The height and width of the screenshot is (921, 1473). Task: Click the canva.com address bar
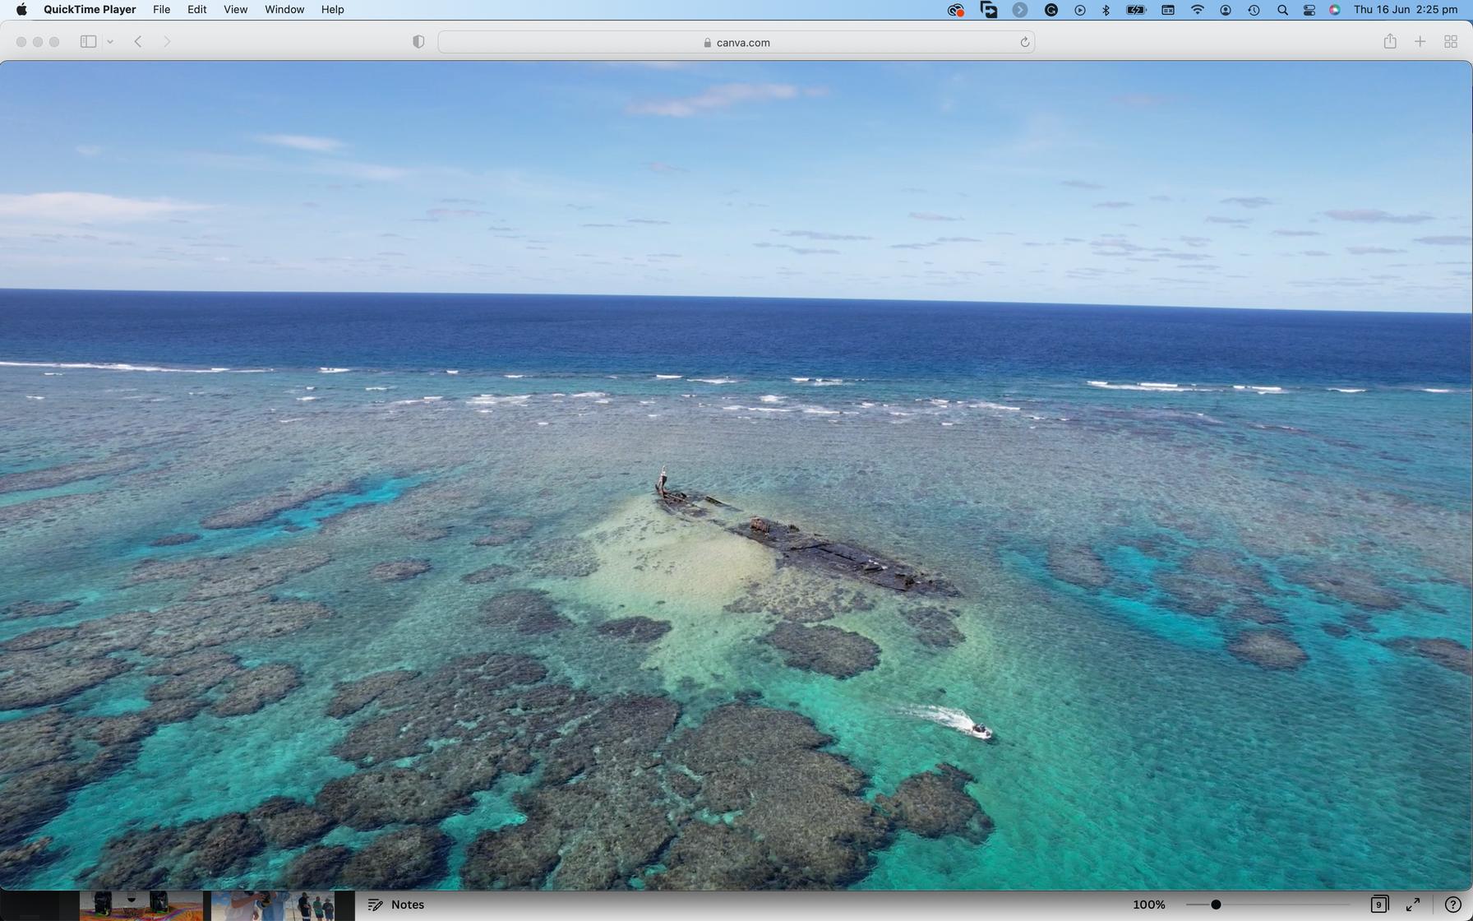[736, 42]
